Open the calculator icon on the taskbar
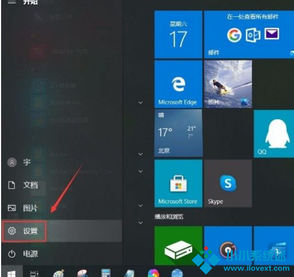This screenshot has width=294, height=277. click(x=106, y=273)
